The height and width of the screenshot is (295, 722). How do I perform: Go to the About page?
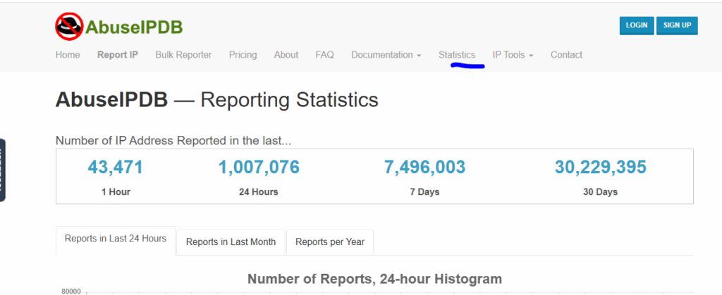(x=286, y=55)
